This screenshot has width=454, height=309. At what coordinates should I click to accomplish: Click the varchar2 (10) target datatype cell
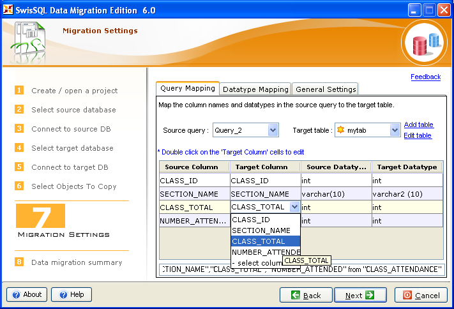click(407, 193)
